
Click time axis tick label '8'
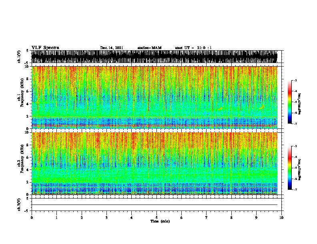(x=231, y=217)
